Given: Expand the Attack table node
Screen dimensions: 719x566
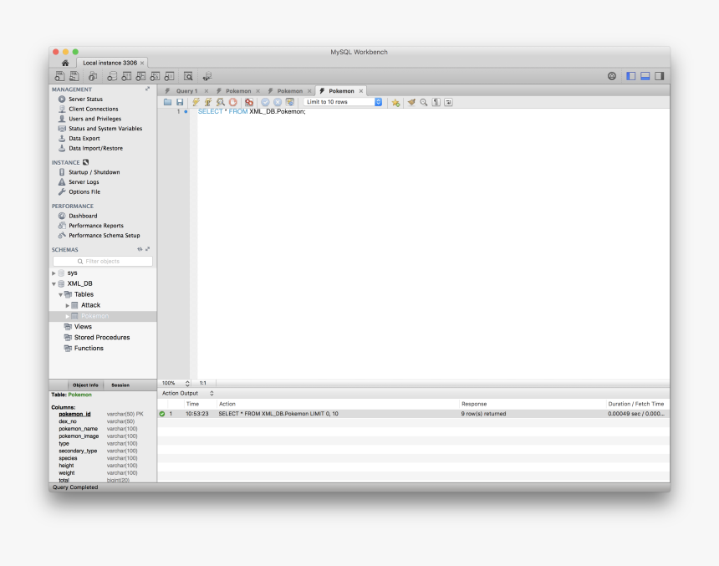Looking at the screenshot, I should pos(68,305).
